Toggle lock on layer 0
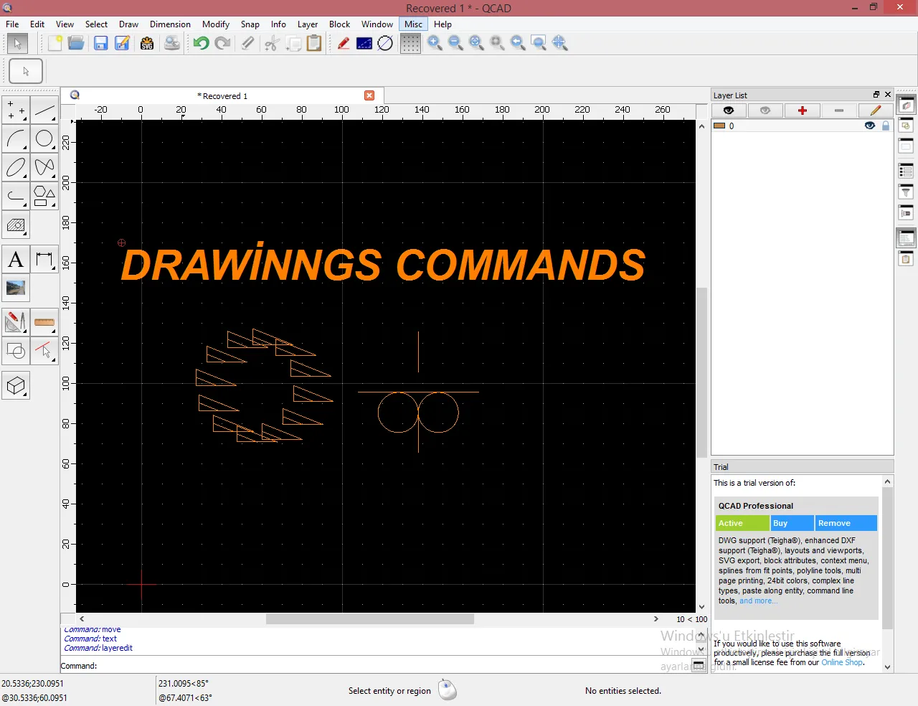The width and height of the screenshot is (918, 706). tap(886, 126)
